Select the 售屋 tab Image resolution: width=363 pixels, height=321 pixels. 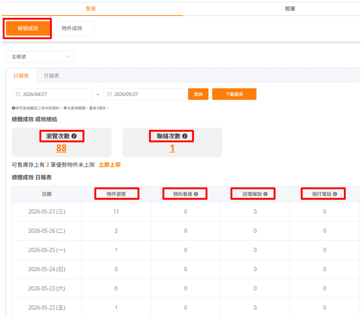coord(91,9)
